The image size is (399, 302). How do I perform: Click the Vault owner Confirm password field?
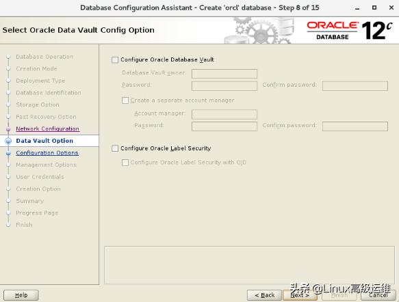pyautogui.click(x=355, y=86)
